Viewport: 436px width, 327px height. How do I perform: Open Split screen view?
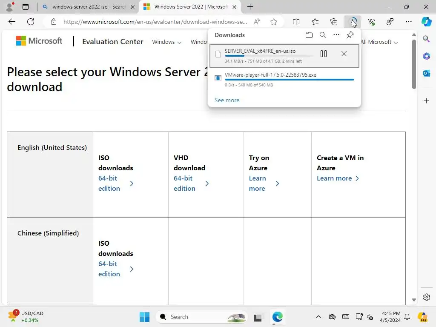[x=296, y=22]
